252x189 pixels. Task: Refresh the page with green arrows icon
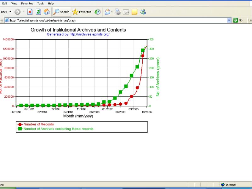pos(38,12)
